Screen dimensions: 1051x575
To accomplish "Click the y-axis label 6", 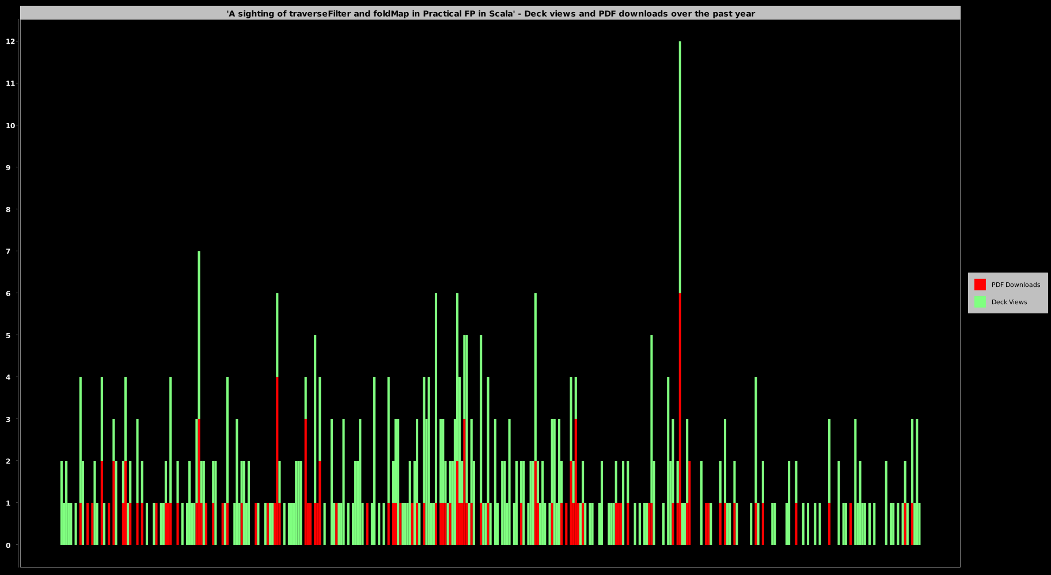I will click(8, 293).
